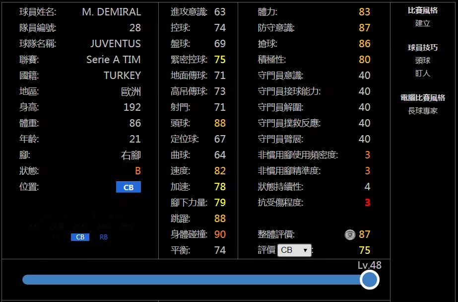Click the CB rating value 75

pos(366,250)
